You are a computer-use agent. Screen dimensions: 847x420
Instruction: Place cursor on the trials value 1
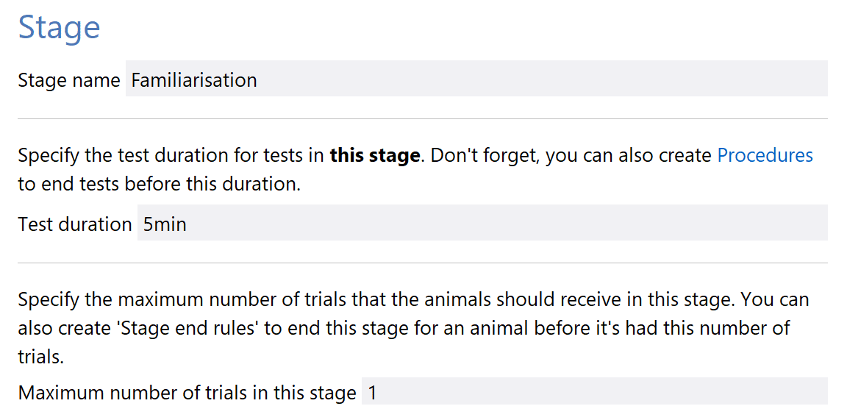coord(372,393)
